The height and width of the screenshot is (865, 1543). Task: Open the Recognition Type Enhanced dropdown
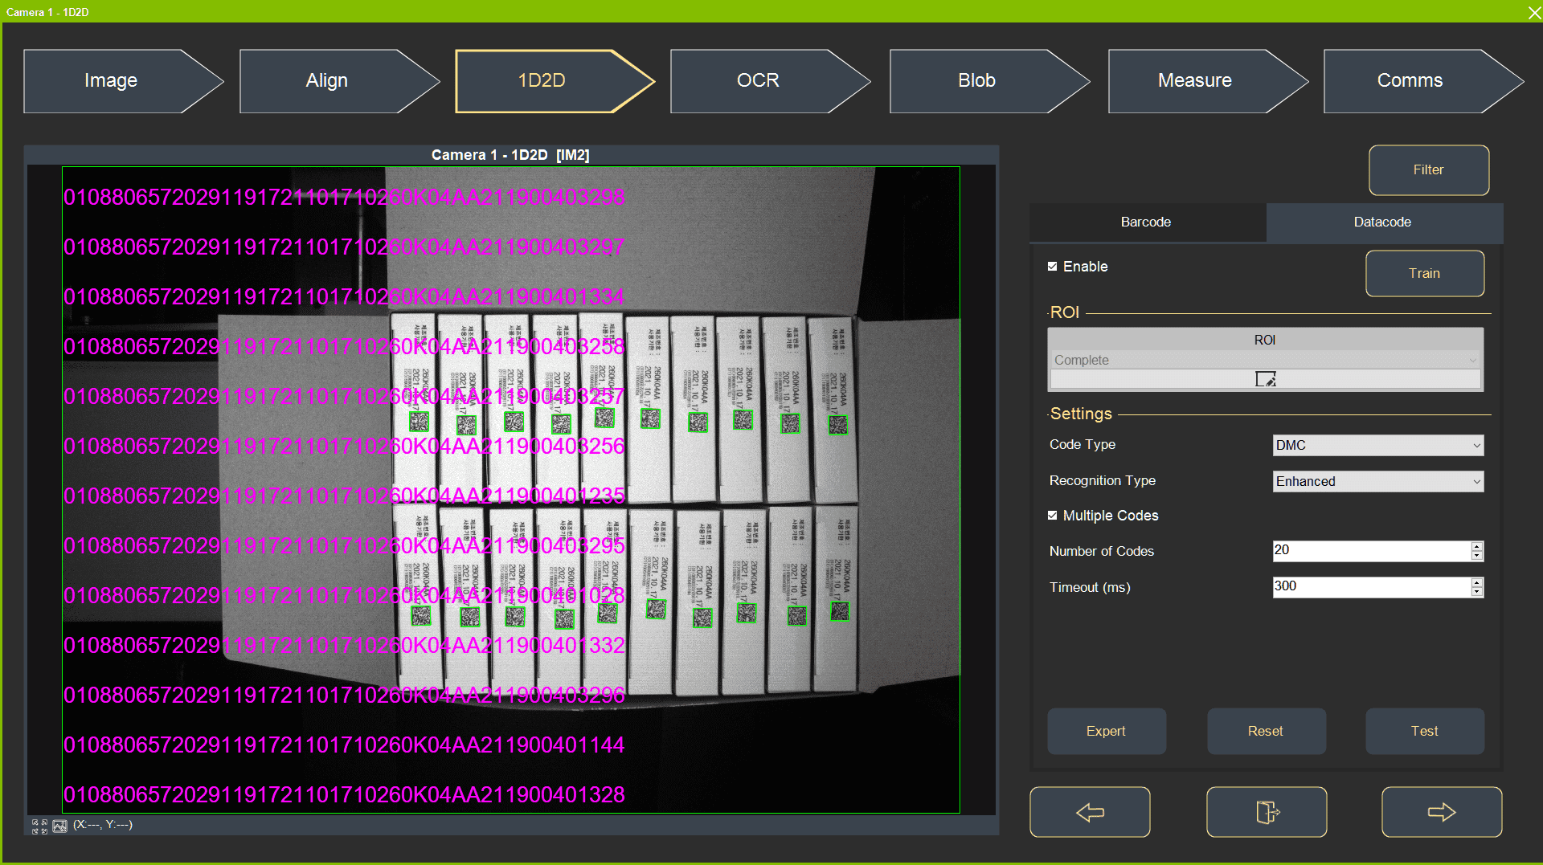[x=1378, y=481]
